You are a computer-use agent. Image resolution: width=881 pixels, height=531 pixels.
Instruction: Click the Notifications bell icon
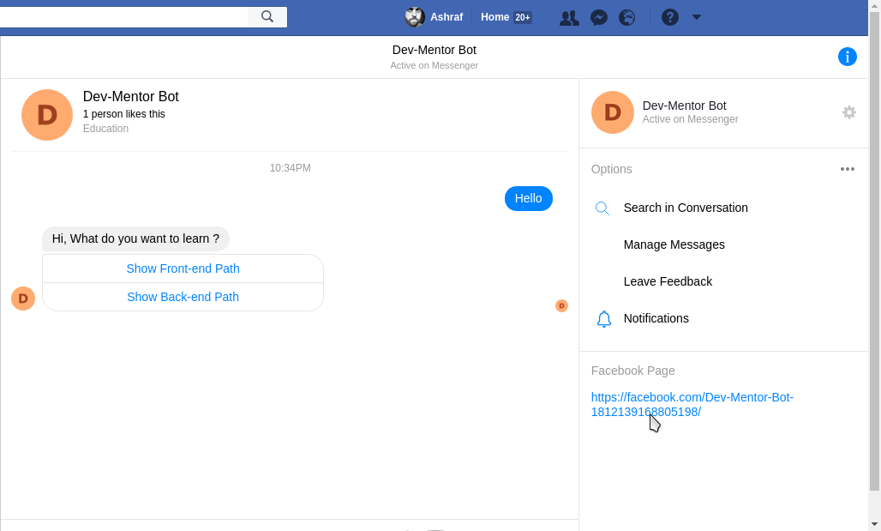(x=603, y=319)
